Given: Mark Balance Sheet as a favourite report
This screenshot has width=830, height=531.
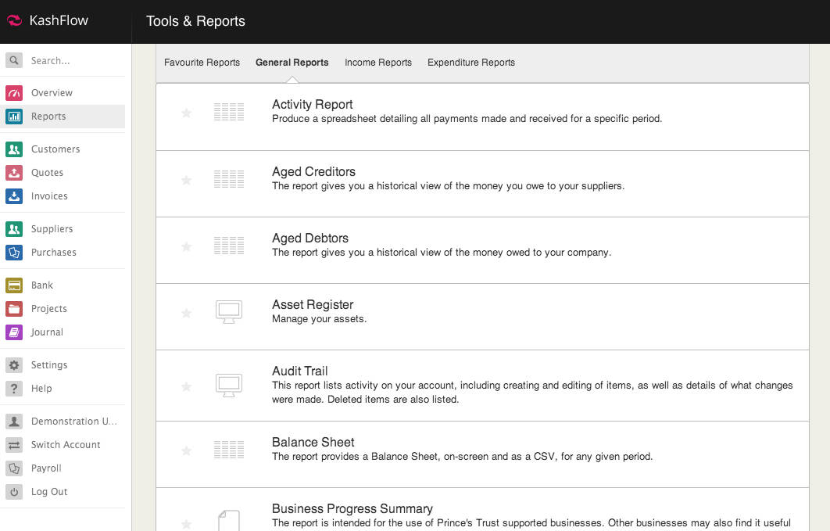Looking at the screenshot, I should pos(186,450).
